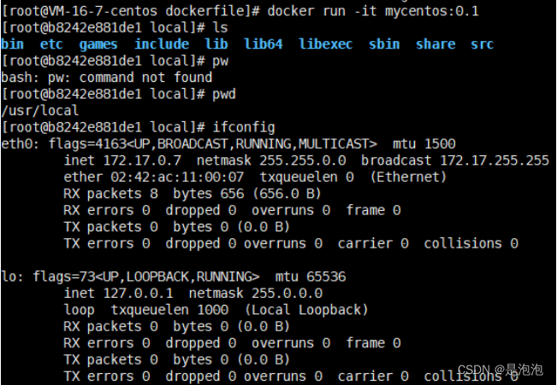Click the 'sbin' directory entry

(384, 44)
